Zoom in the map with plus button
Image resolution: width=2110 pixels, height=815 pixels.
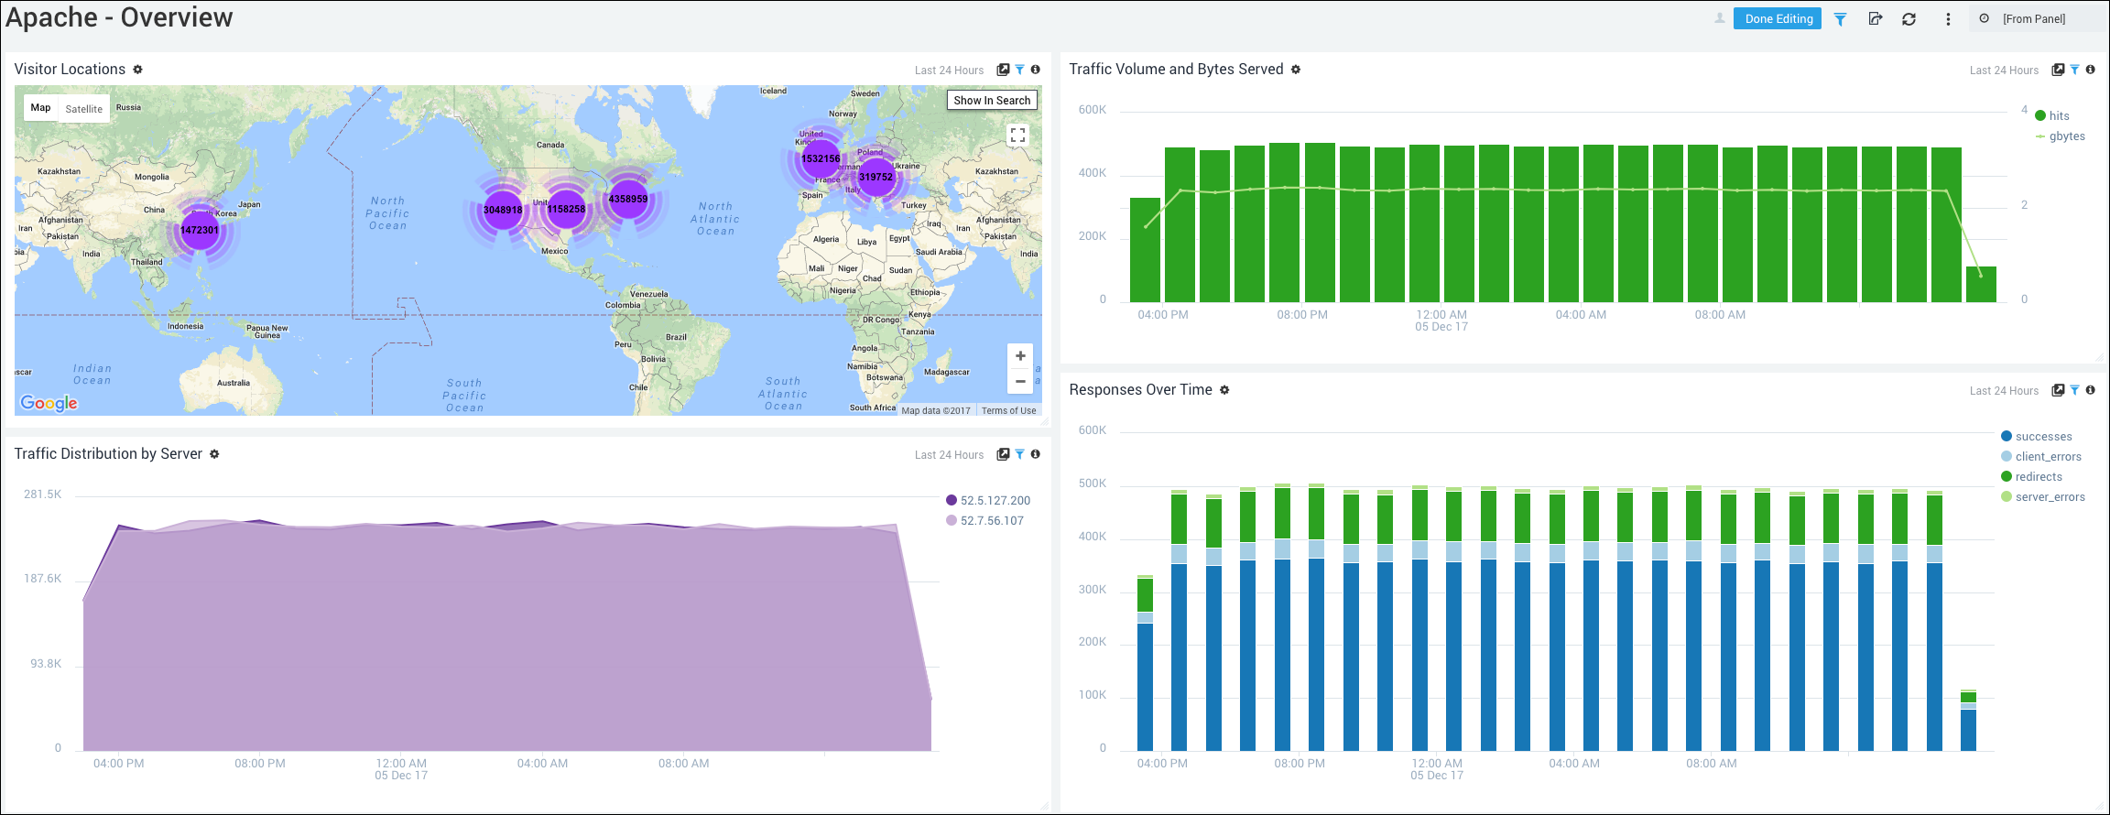point(1020,356)
